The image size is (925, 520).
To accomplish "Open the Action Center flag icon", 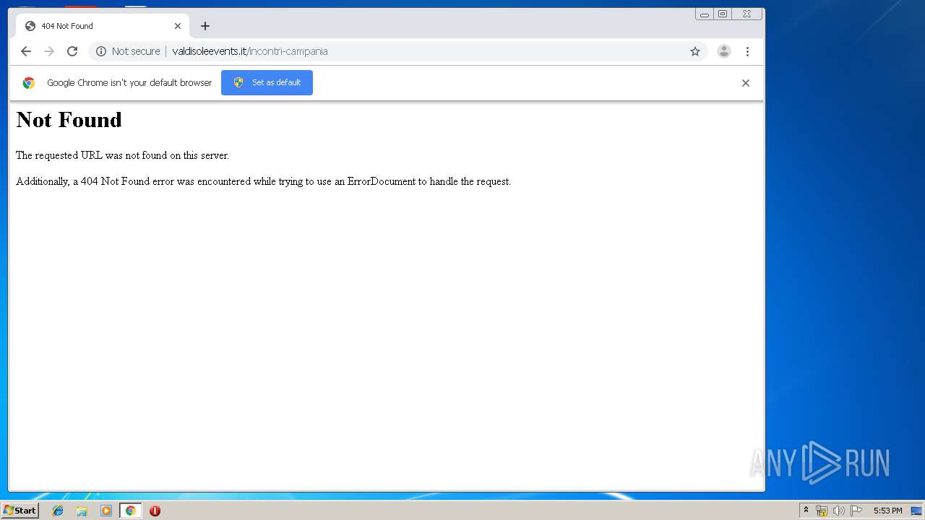I will click(856, 511).
